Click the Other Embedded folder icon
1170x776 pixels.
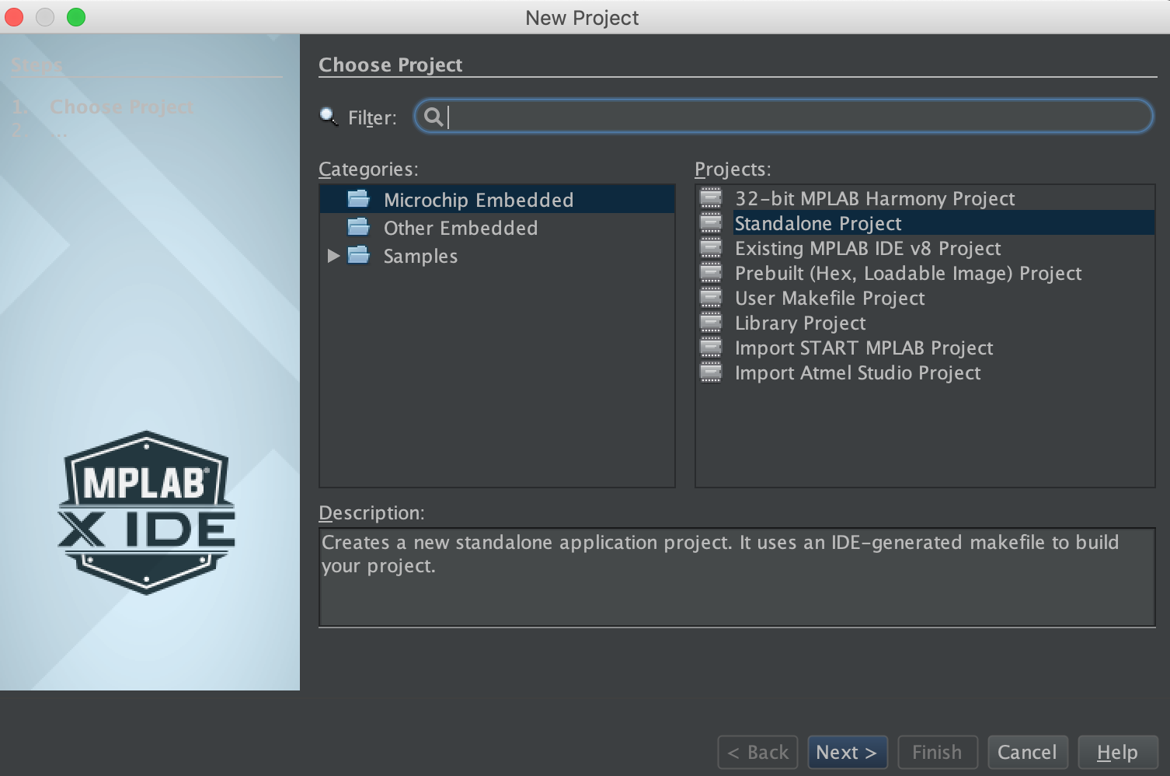tap(358, 228)
